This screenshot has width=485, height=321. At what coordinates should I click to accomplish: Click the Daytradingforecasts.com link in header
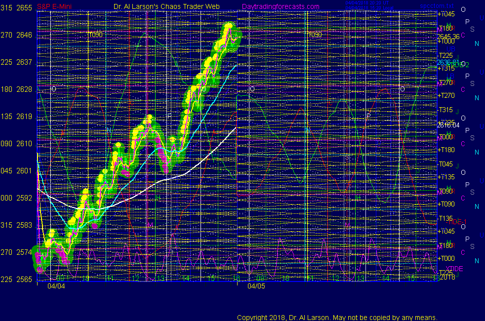click(x=281, y=7)
